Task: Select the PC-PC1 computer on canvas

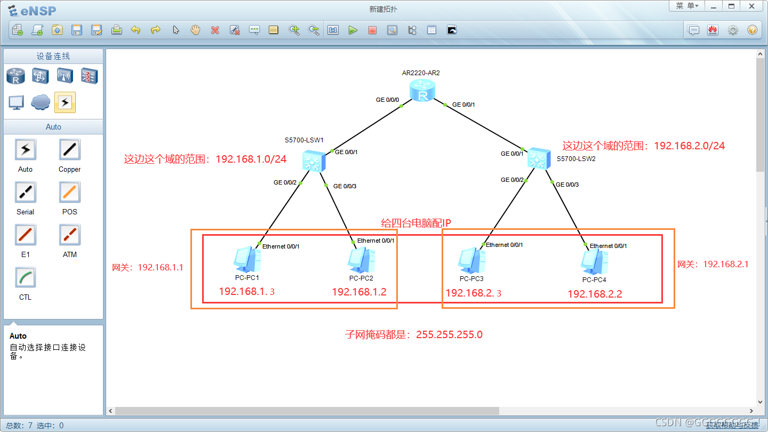Action: (x=247, y=260)
